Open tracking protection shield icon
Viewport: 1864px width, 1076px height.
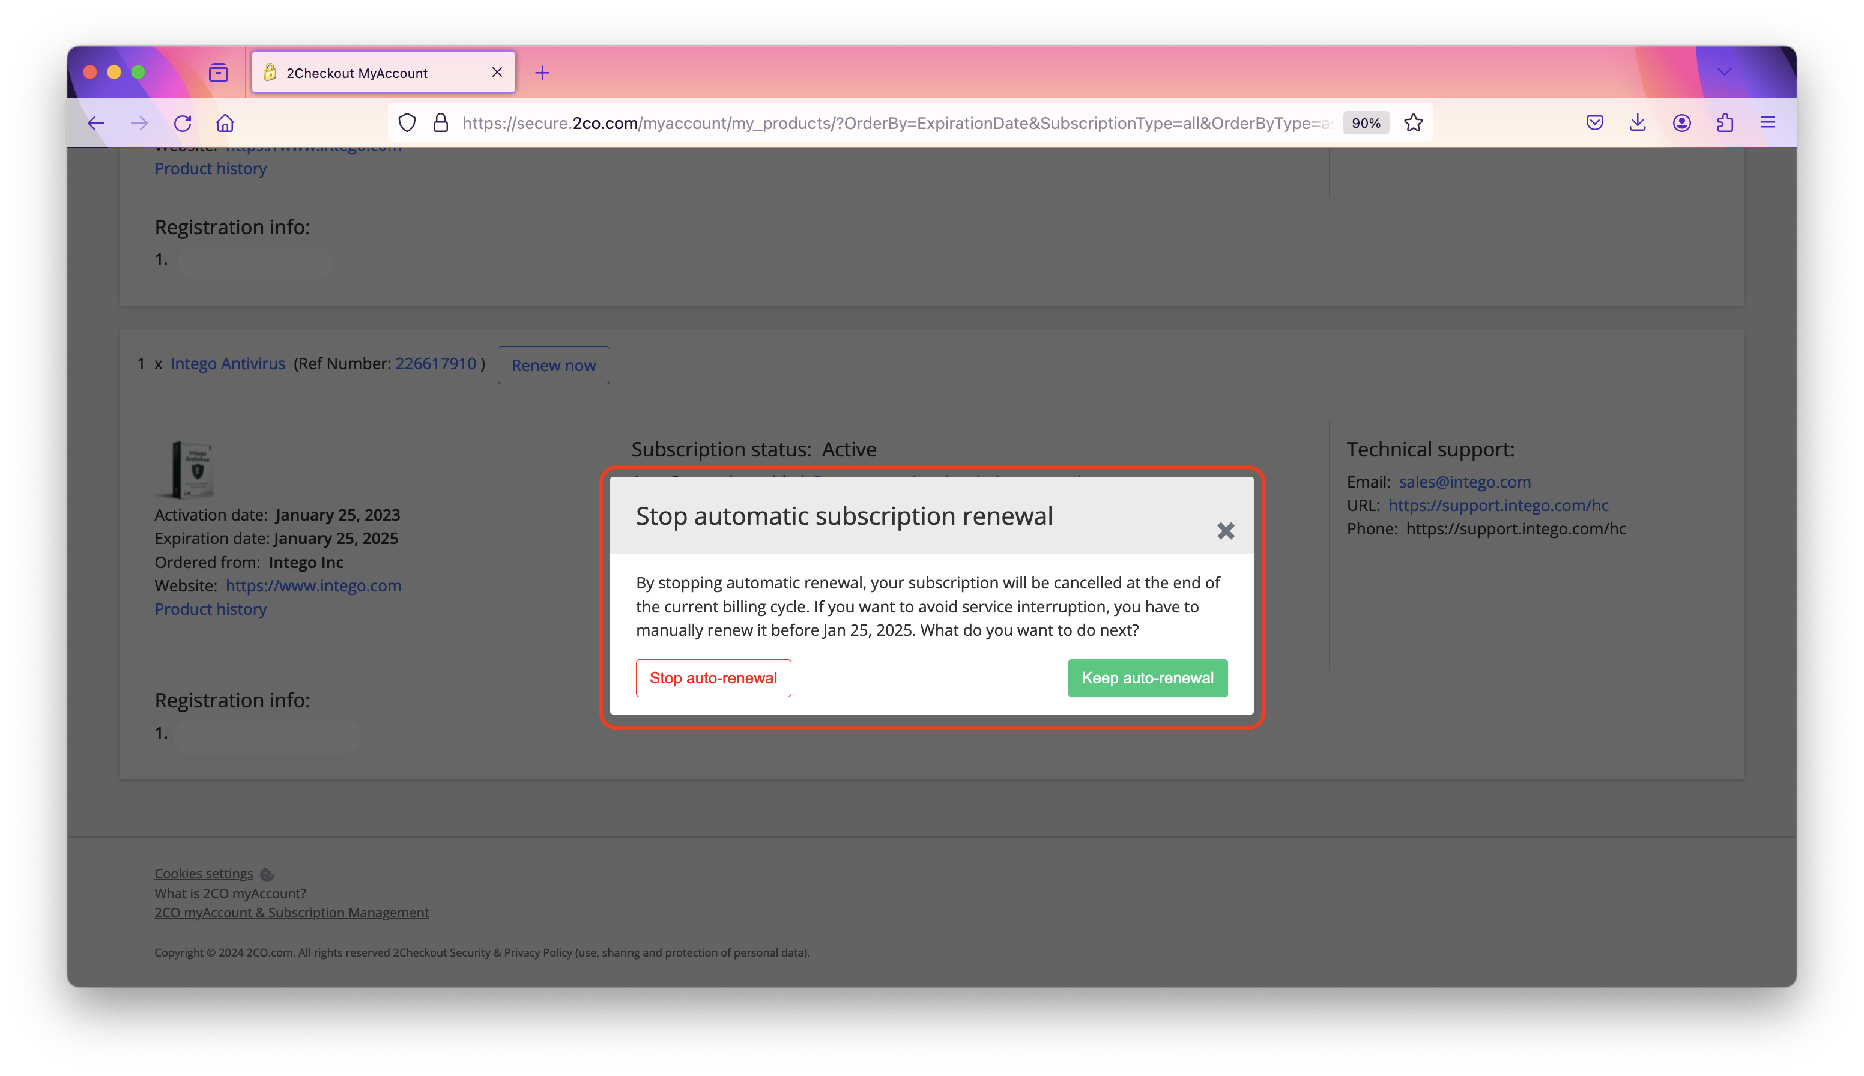pos(407,122)
